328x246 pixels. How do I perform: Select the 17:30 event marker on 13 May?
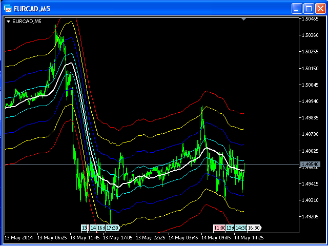click(113, 228)
